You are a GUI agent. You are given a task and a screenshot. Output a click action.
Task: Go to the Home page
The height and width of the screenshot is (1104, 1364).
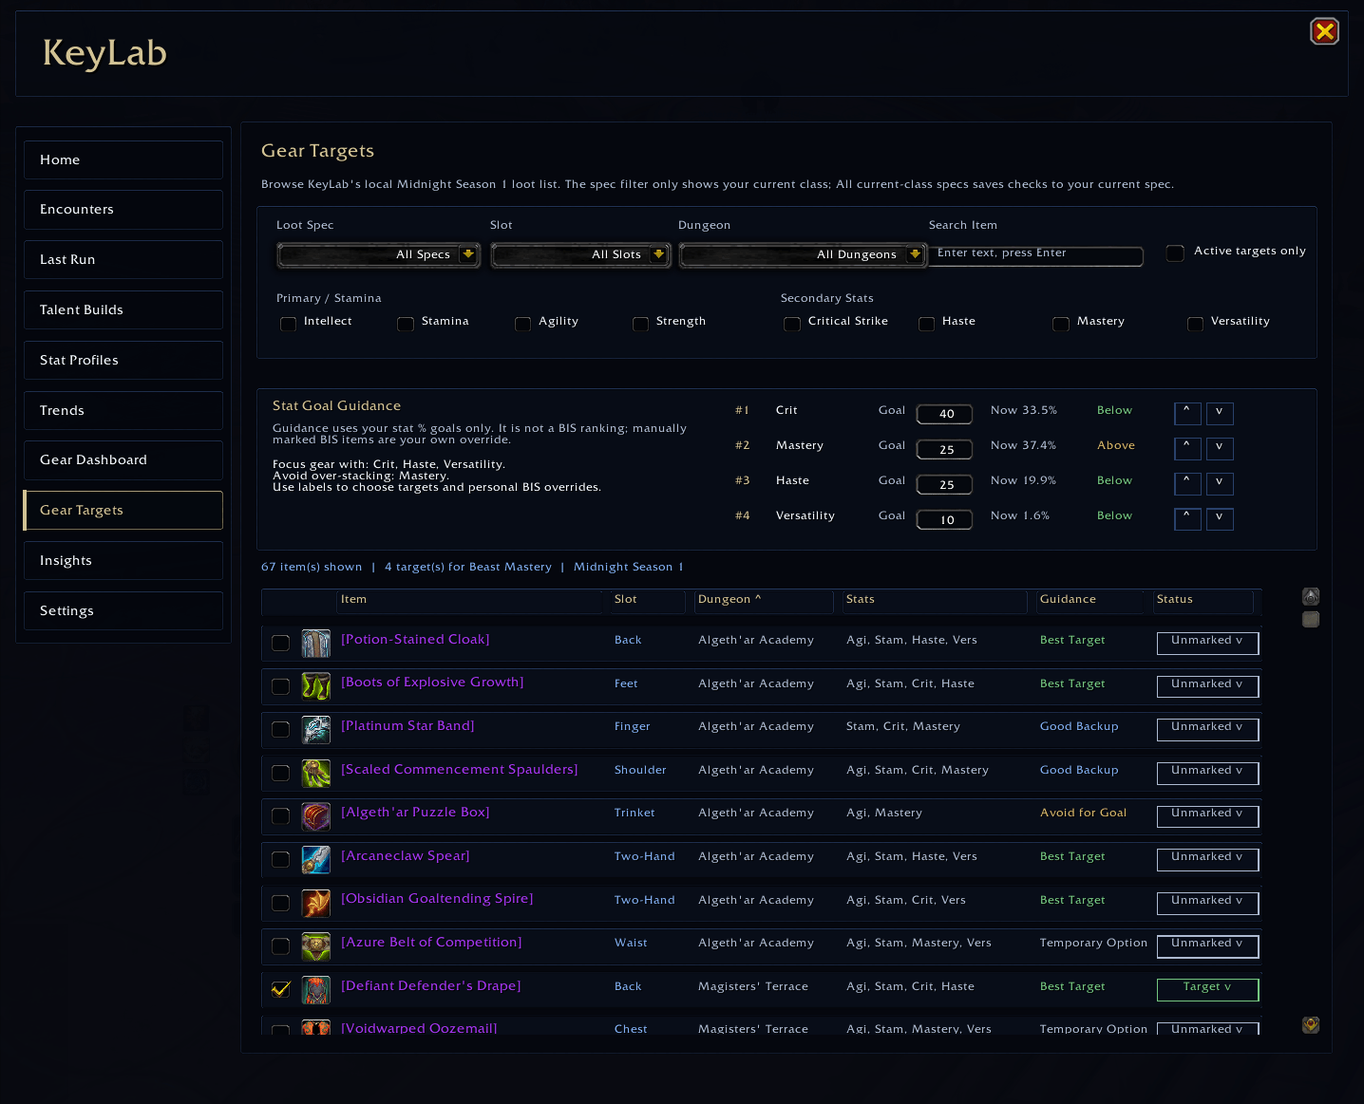point(123,159)
